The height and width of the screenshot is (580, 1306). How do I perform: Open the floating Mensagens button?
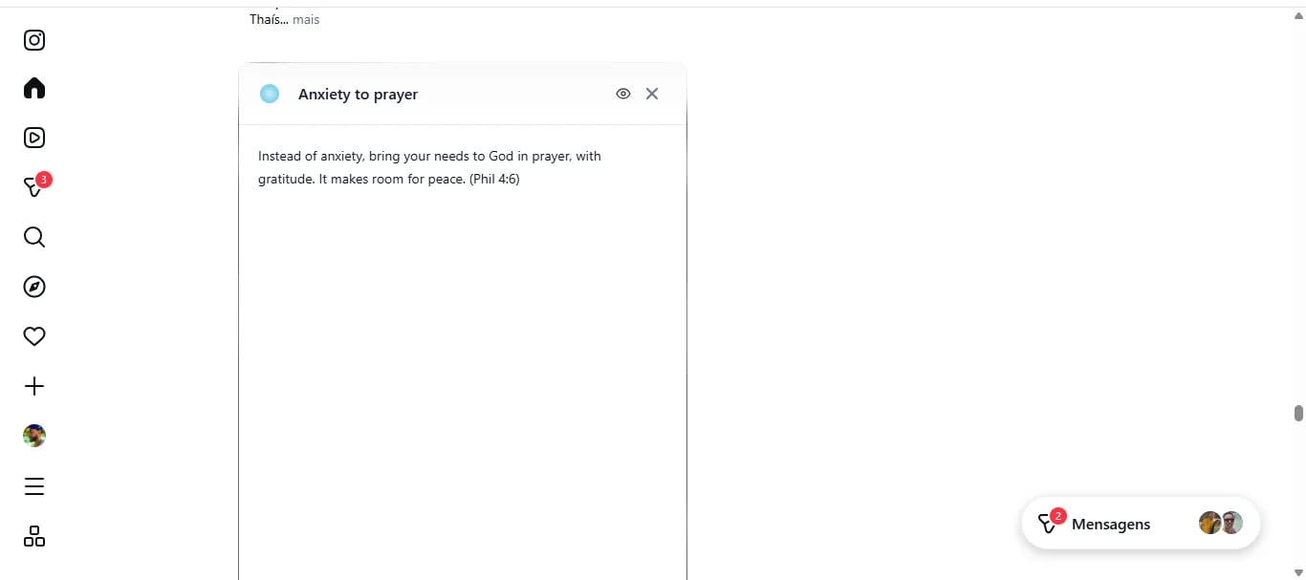point(1110,524)
